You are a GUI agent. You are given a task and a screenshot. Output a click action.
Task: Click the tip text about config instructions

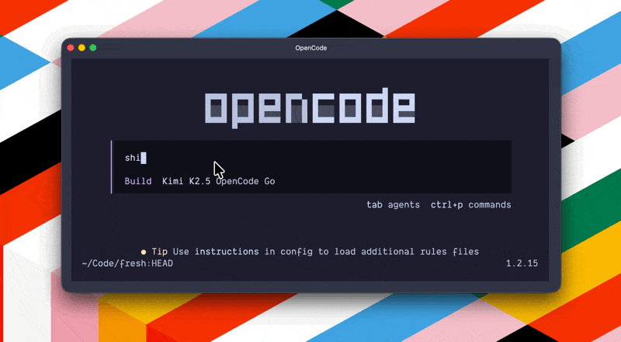coord(325,251)
